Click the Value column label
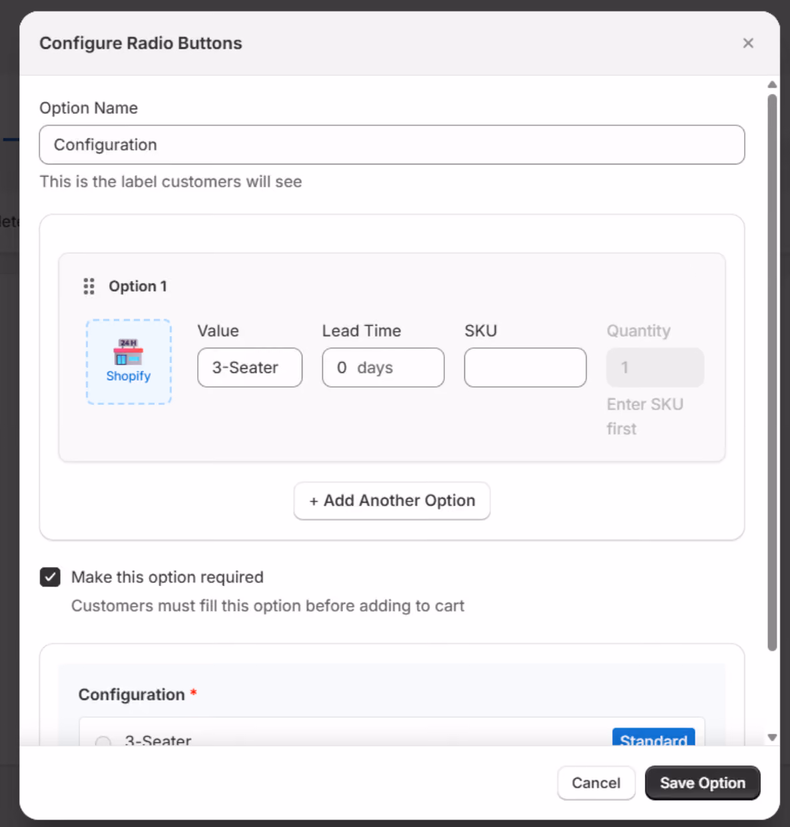The width and height of the screenshot is (790, 827). 218,331
